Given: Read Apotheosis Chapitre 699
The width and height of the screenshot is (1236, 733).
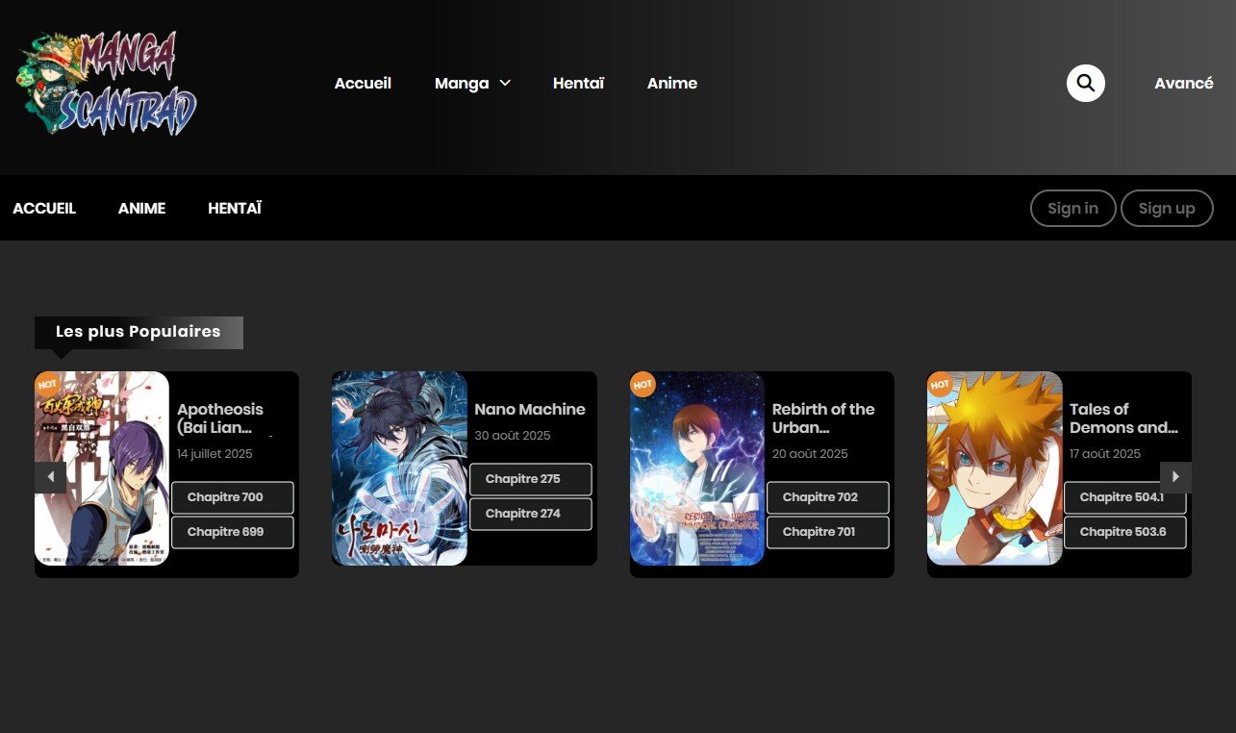Looking at the screenshot, I should click(233, 532).
